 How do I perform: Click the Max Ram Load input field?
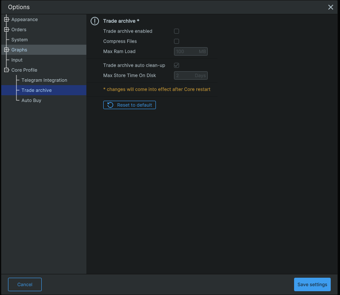pos(191,51)
